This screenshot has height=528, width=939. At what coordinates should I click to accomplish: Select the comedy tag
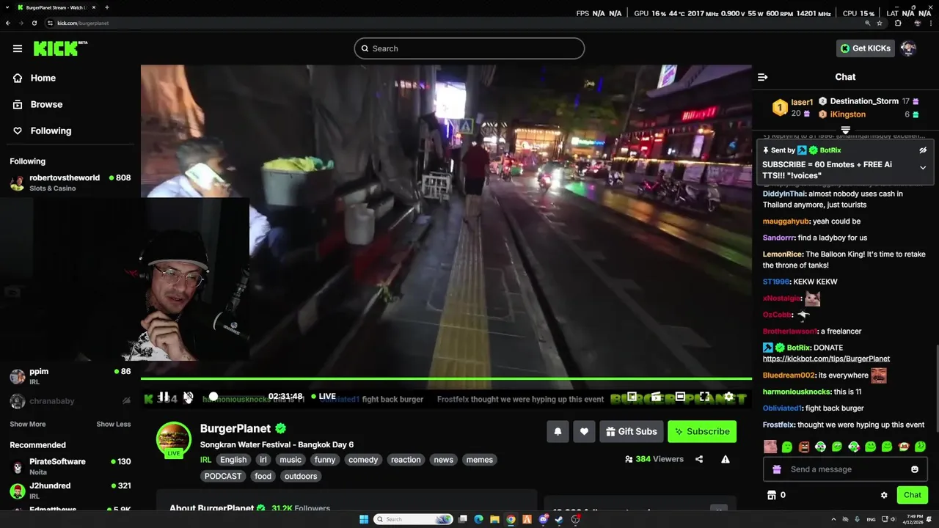point(363,460)
